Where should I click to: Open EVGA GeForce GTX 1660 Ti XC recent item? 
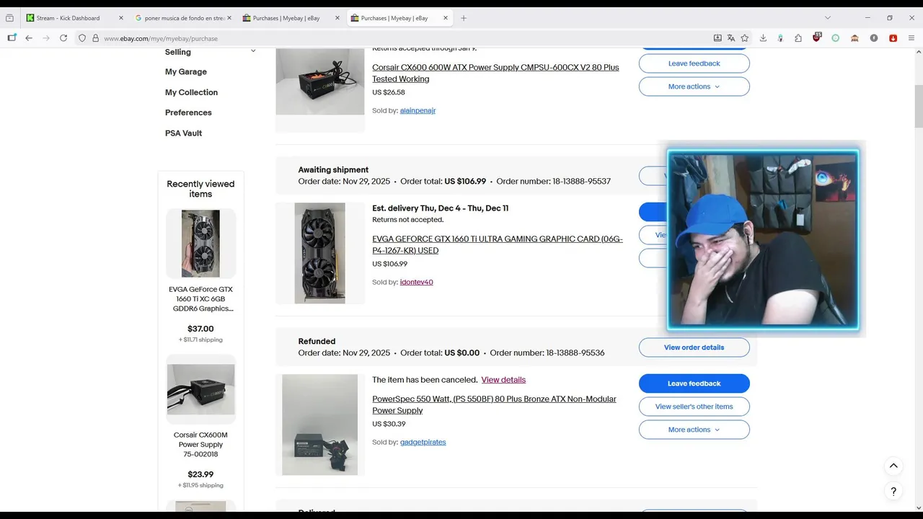tap(200, 299)
